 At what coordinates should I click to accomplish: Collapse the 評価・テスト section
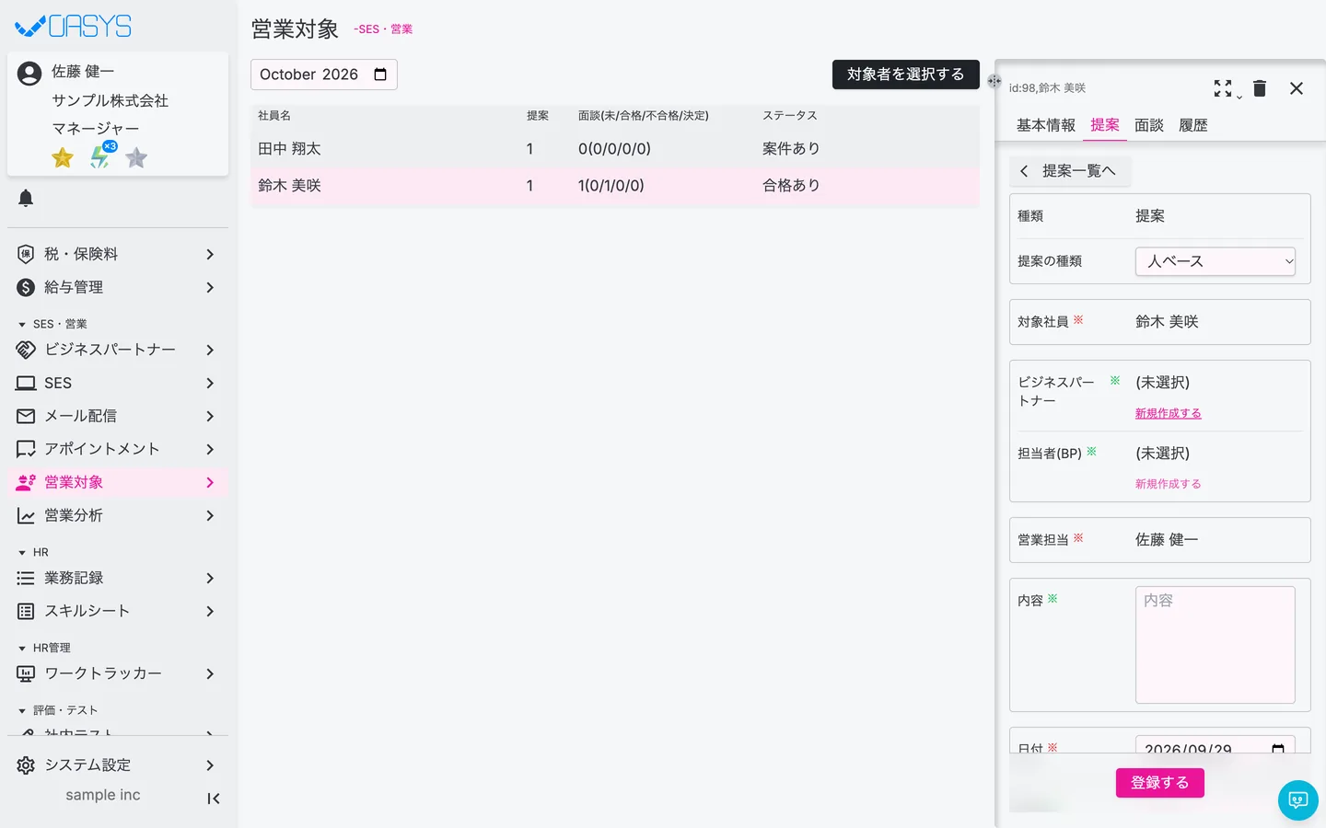coord(58,710)
